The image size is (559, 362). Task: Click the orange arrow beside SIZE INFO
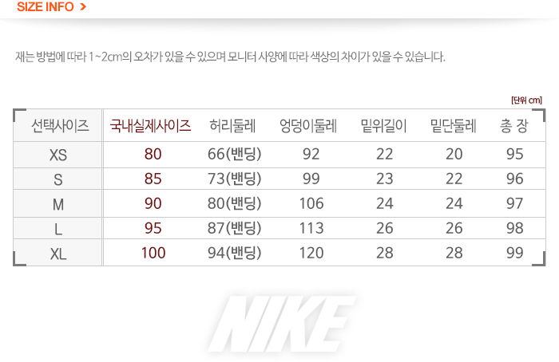pyautogui.click(x=83, y=6)
